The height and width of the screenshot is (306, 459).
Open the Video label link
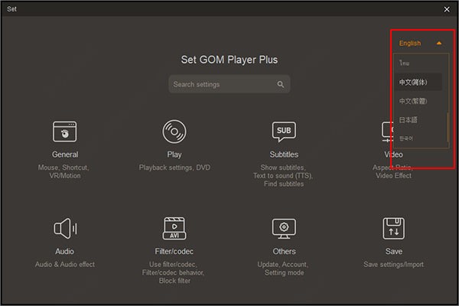point(393,155)
